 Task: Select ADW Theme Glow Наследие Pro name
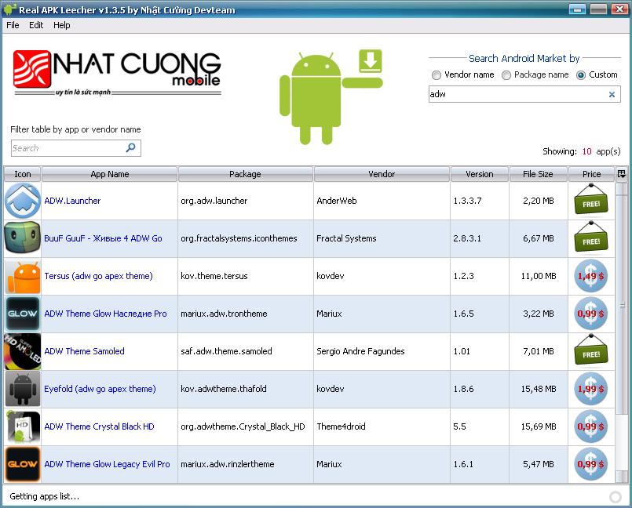click(106, 314)
